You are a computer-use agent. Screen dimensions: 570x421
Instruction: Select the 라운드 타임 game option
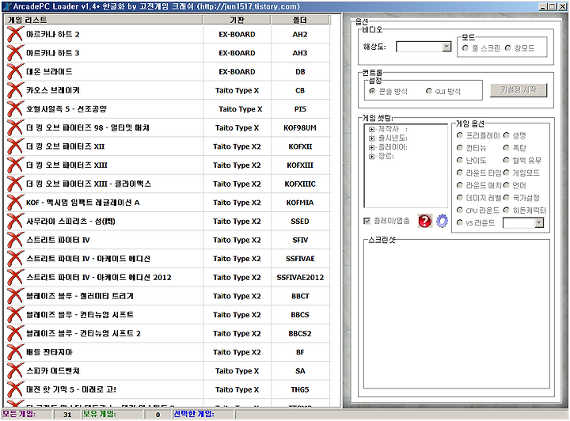(459, 173)
